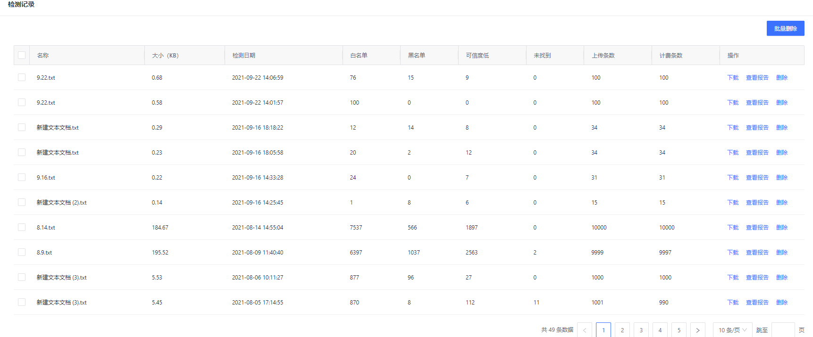View report of 新建文本文档.txt from 18:05:58

pyautogui.click(x=757, y=153)
